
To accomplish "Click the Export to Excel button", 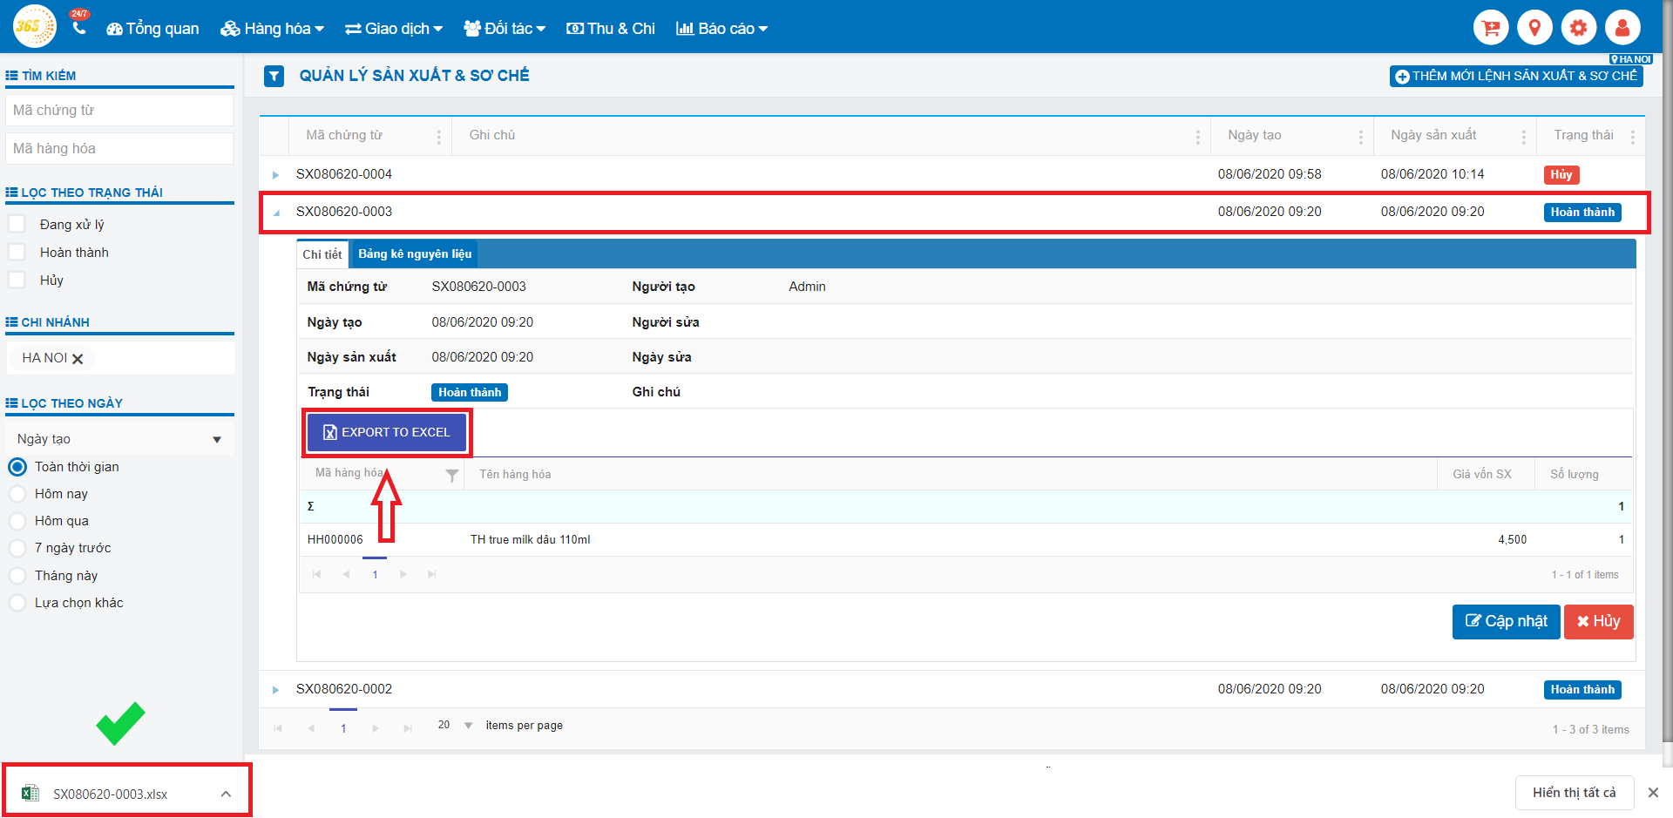I will click(x=387, y=432).
